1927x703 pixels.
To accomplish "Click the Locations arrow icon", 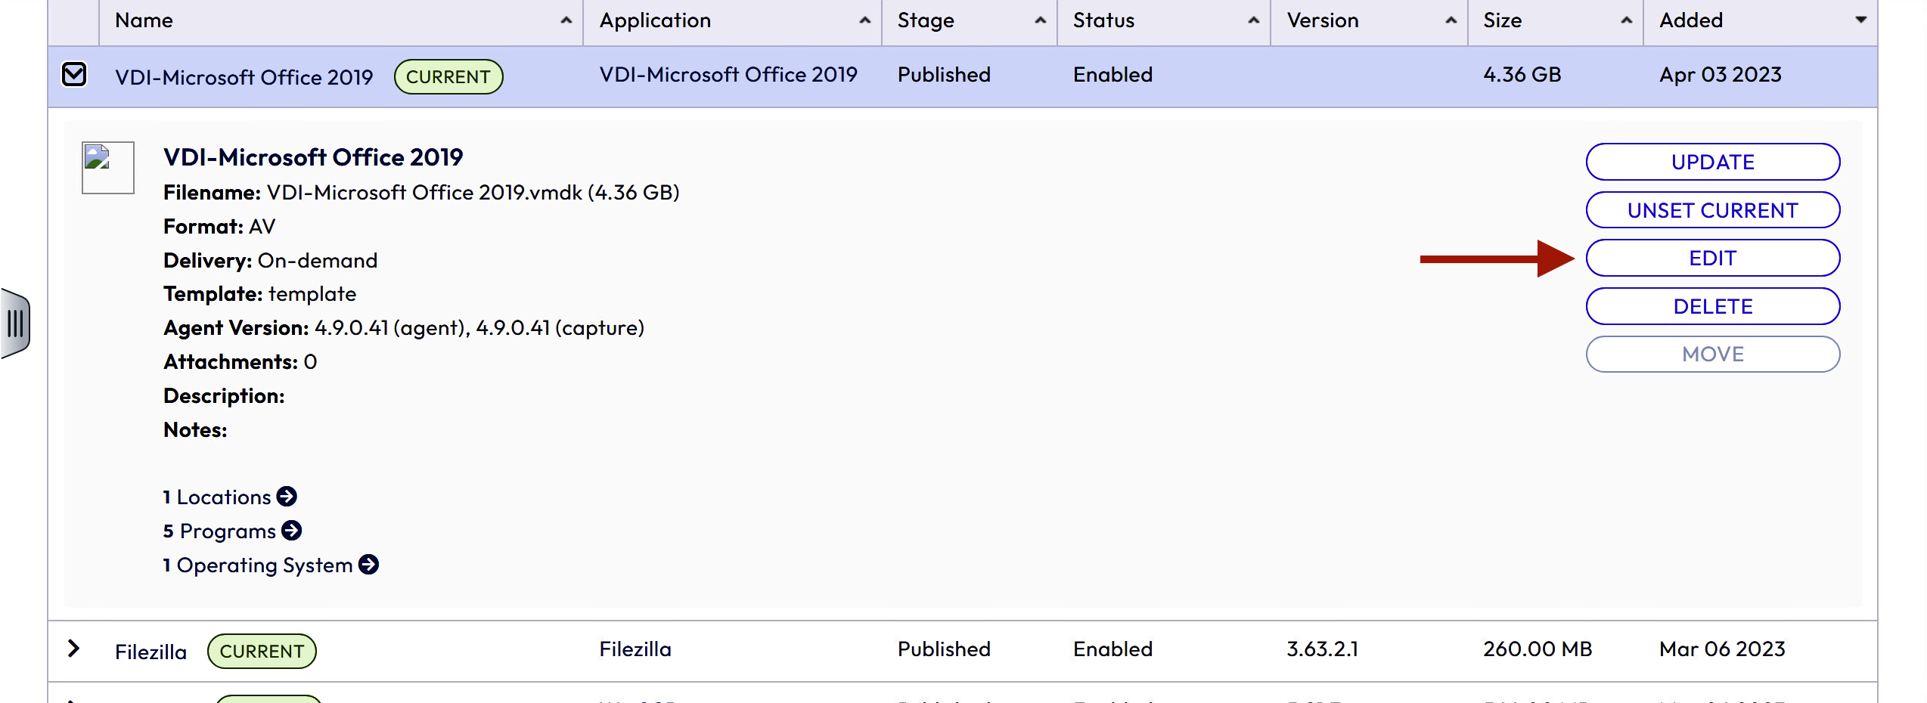I will 287,497.
